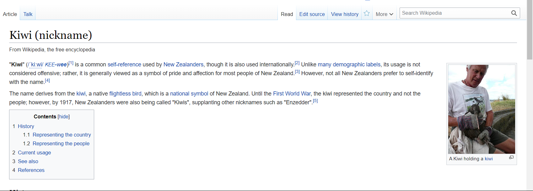Open the flightless bird link
This screenshot has height=191, width=533.
click(125, 94)
